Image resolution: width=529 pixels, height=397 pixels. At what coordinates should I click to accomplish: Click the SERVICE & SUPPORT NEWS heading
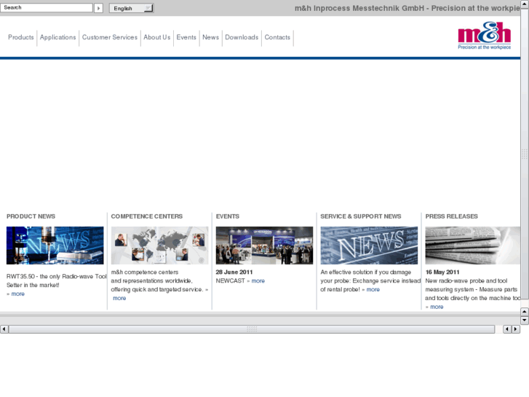coord(361,216)
